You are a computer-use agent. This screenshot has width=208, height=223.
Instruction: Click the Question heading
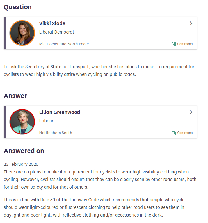tap(18, 7)
